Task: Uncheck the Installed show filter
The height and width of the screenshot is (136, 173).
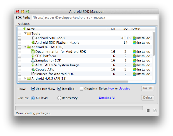Action: coord(59,89)
